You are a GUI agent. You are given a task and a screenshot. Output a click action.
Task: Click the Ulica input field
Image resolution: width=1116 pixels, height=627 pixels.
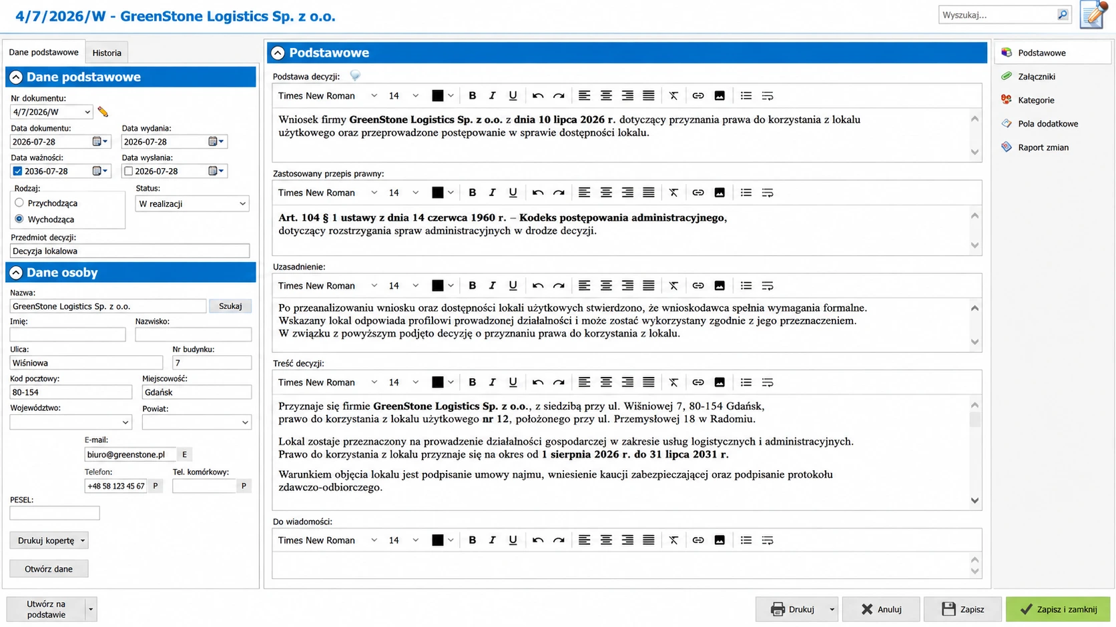click(86, 363)
